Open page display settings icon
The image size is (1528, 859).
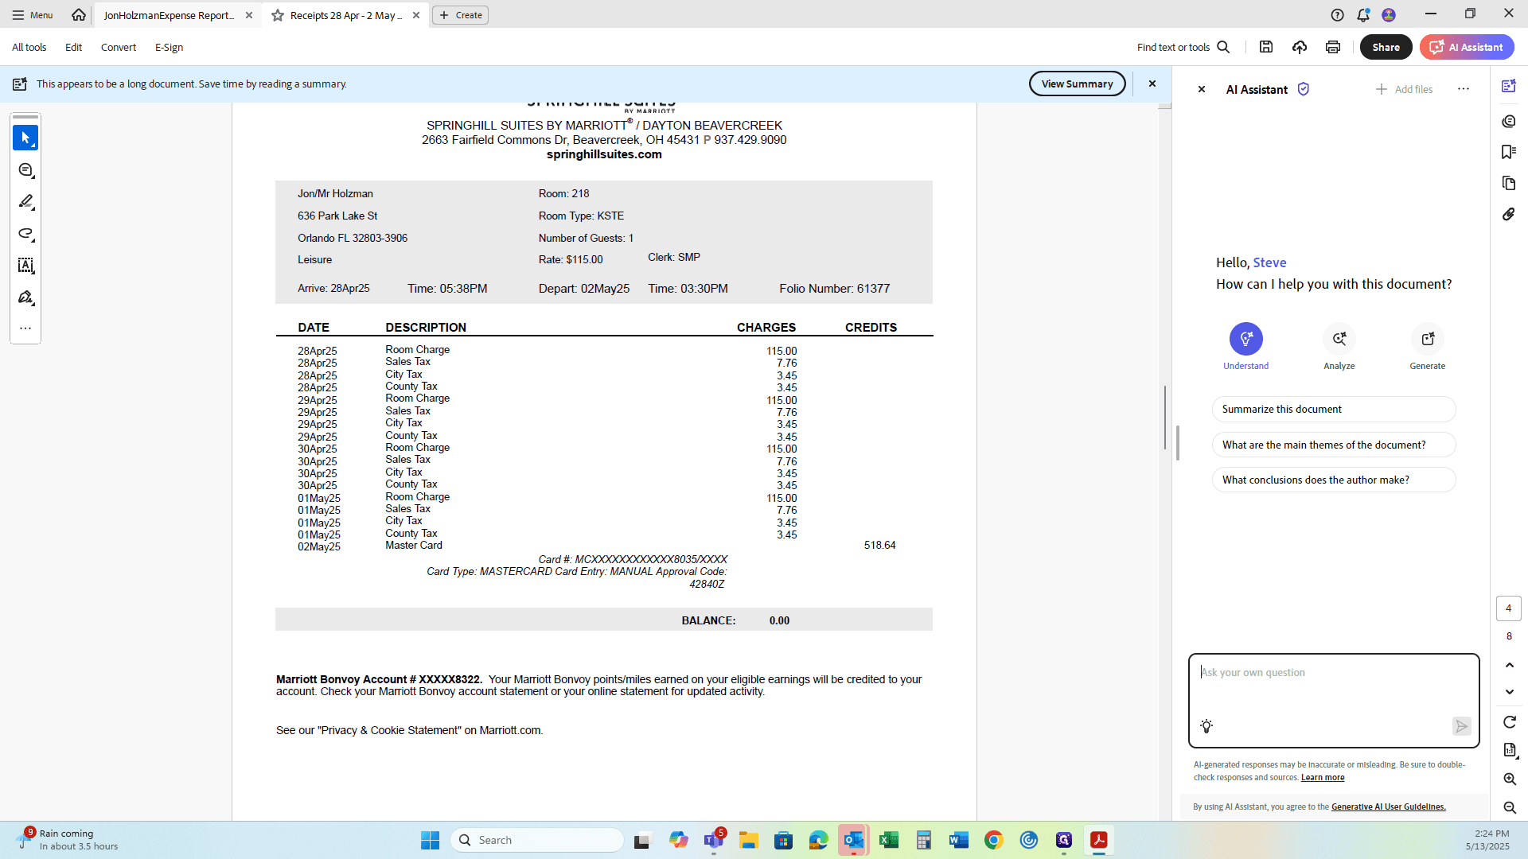pyautogui.click(x=1510, y=750)
